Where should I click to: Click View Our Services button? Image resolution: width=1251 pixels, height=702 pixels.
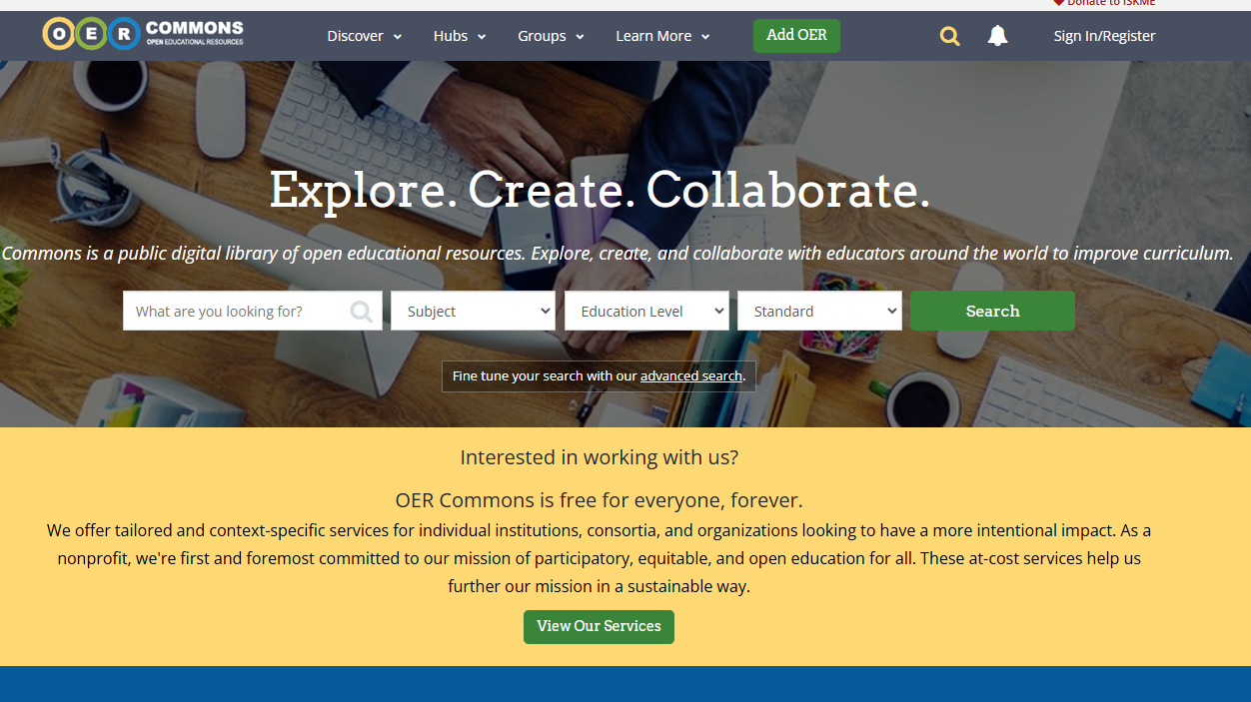click(599, 626)
